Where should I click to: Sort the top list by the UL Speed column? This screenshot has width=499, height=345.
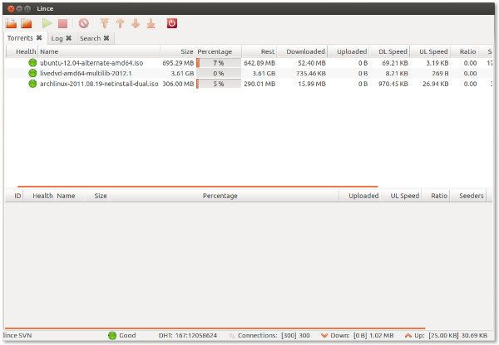click(430, 51)
